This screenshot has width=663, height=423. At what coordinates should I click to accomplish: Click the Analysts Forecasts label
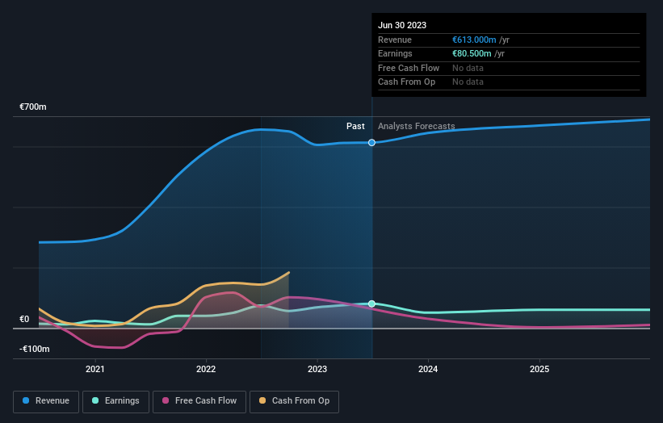click(x=417, y=127)
